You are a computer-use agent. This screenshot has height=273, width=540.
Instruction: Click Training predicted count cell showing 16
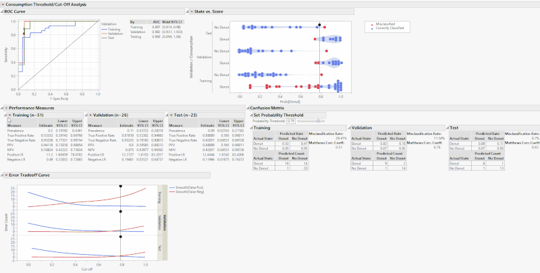click(x=284, y=164)
